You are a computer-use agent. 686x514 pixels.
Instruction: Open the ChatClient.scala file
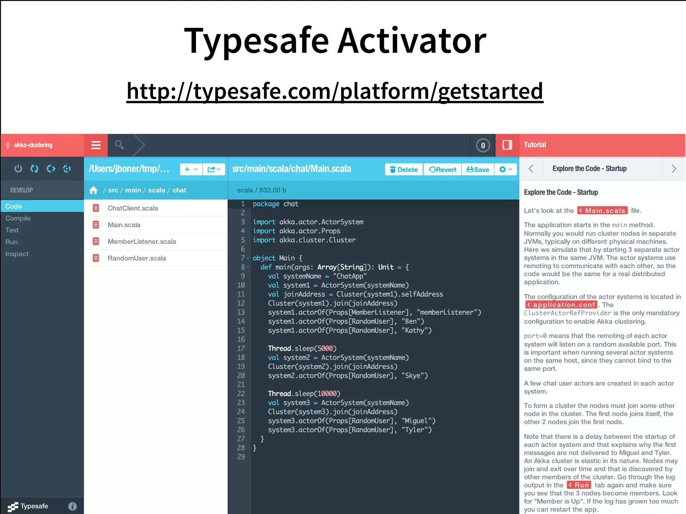tap(133, 208)
